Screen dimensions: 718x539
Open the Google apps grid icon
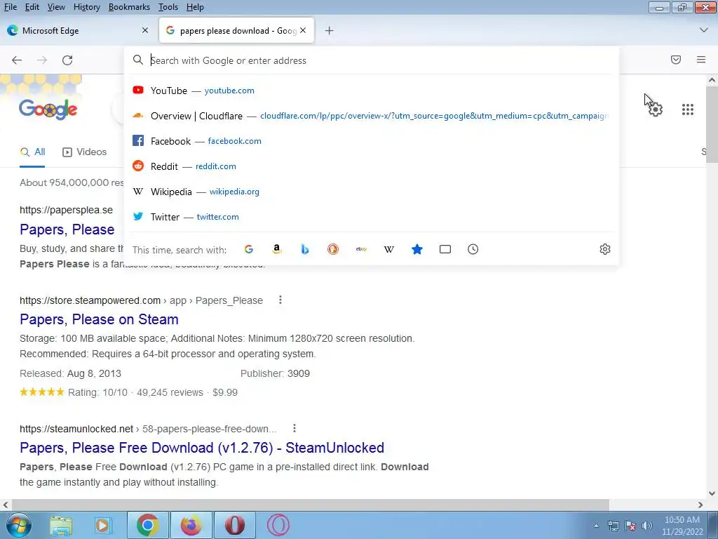(x=688, y=109)
